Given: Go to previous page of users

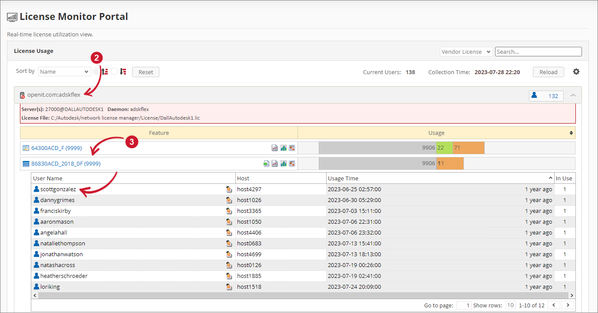Looking at the screenshot, I should pos(554,305).
